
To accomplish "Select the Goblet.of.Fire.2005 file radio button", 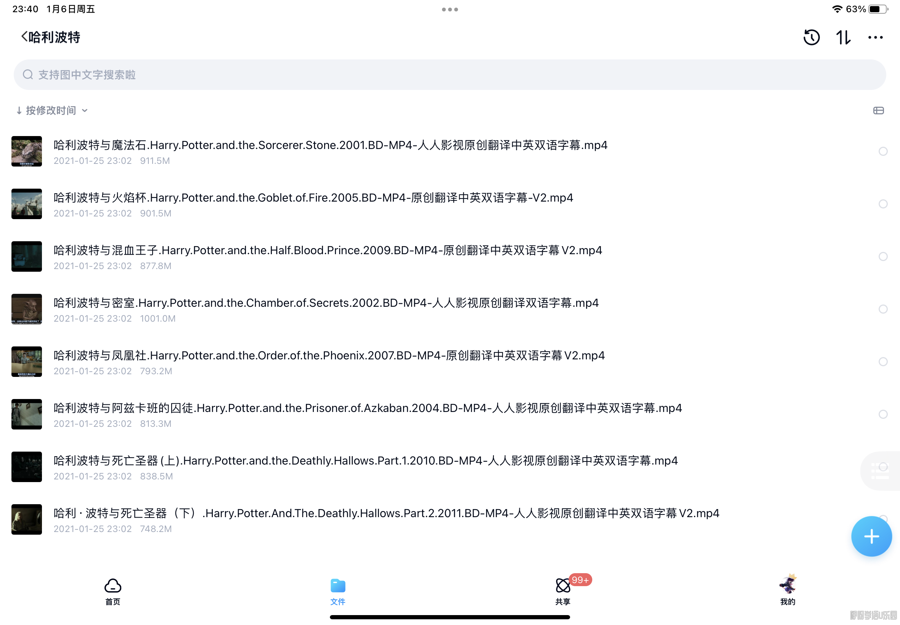I will (x=882, y=204).
